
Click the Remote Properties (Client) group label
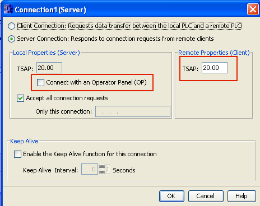pos(214,53)
